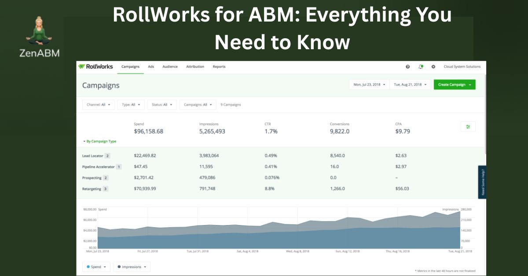Open the Impressions chart metric dropdown
This screenshot has width=528, height=276.
point(132,267)
